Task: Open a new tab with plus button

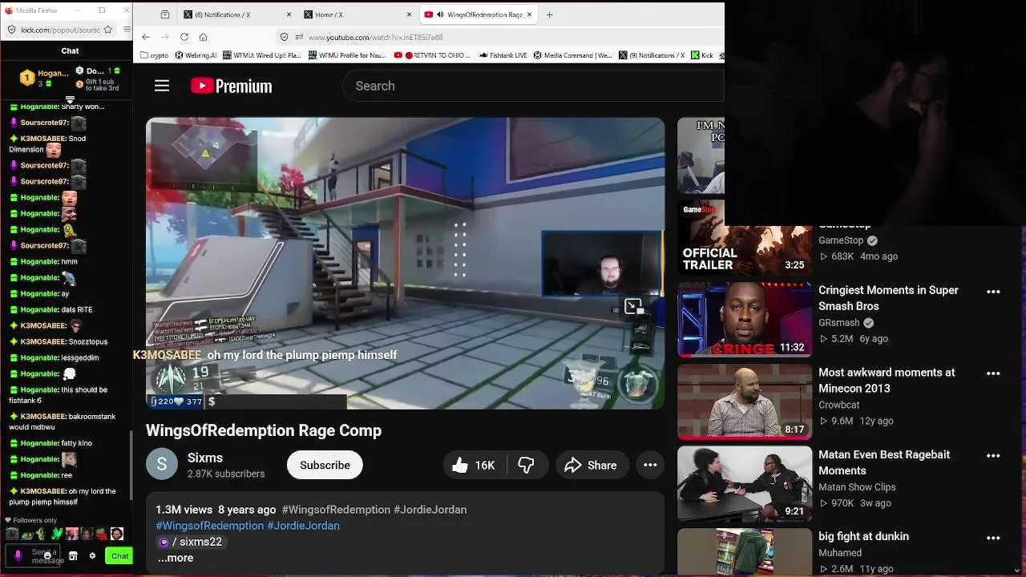Action: 549,14
